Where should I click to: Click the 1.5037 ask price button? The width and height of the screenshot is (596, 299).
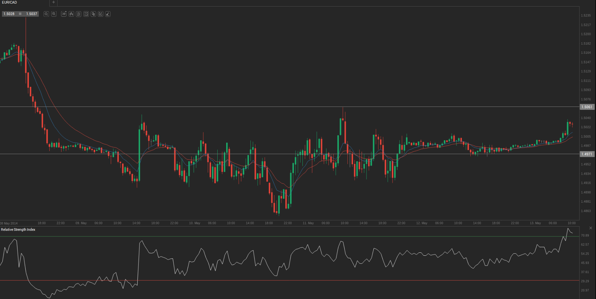(32, 14)
